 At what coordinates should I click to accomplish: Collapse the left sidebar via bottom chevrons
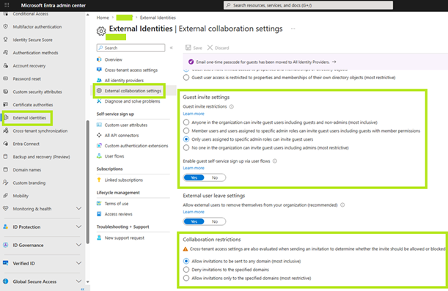point(83,289)
